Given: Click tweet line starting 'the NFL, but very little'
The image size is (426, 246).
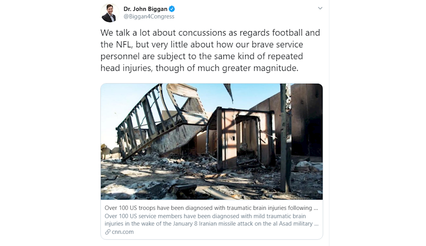Looking at the screenshot, I should point(202,44).
